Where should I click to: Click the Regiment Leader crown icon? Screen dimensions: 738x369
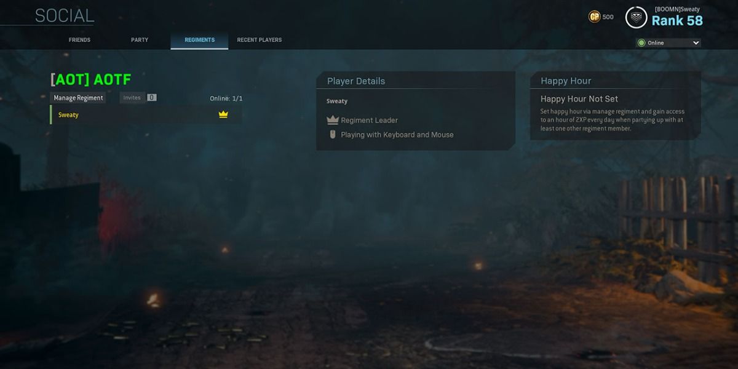[x=333, y=120]
